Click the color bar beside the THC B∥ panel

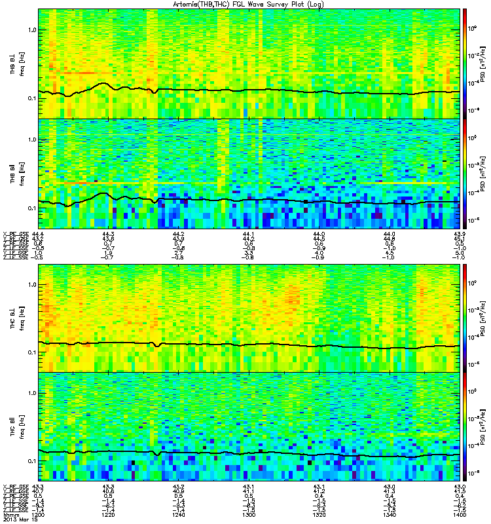pos(465,427)
